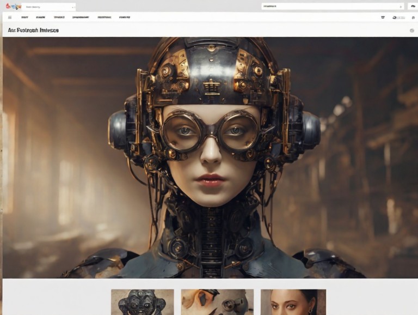The width and height of the screenshot is (418, 315).
Task: Click the small icon at the navigation bar's far right
Action: click(x=413, y=17)
